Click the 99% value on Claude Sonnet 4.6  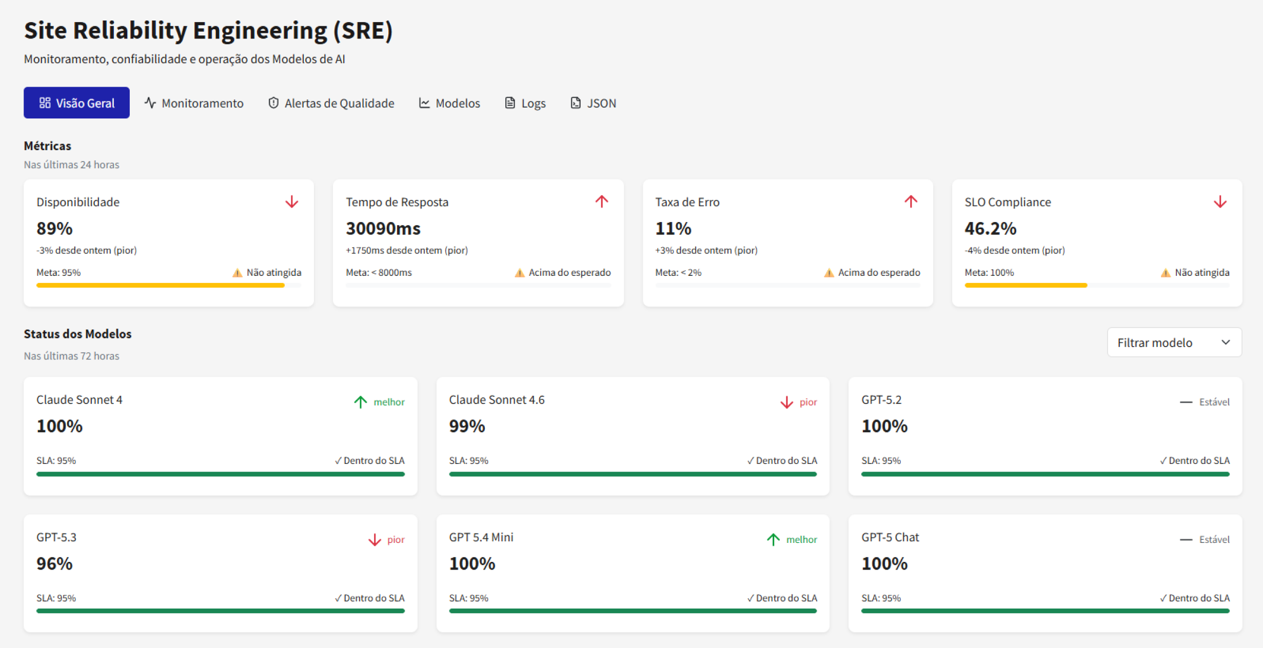[x=467, y=426]
